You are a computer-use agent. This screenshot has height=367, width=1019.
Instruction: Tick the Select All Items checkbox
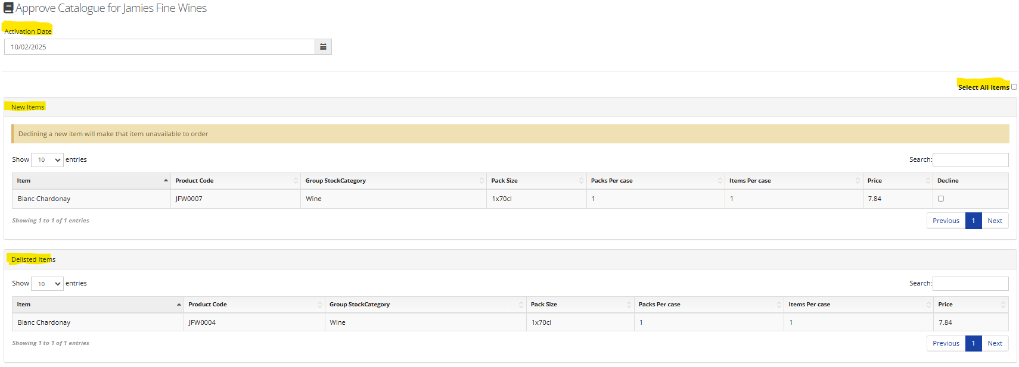click(x=1014, y=87)
